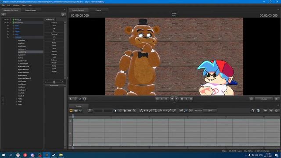Expand the Legs control group arrow
281x158 pixels.
coord(8,34)
